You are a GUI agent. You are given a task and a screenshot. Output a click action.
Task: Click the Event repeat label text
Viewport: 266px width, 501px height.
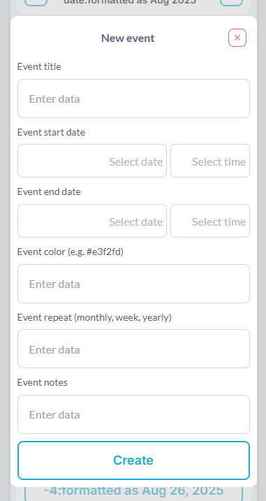point(94,317)
